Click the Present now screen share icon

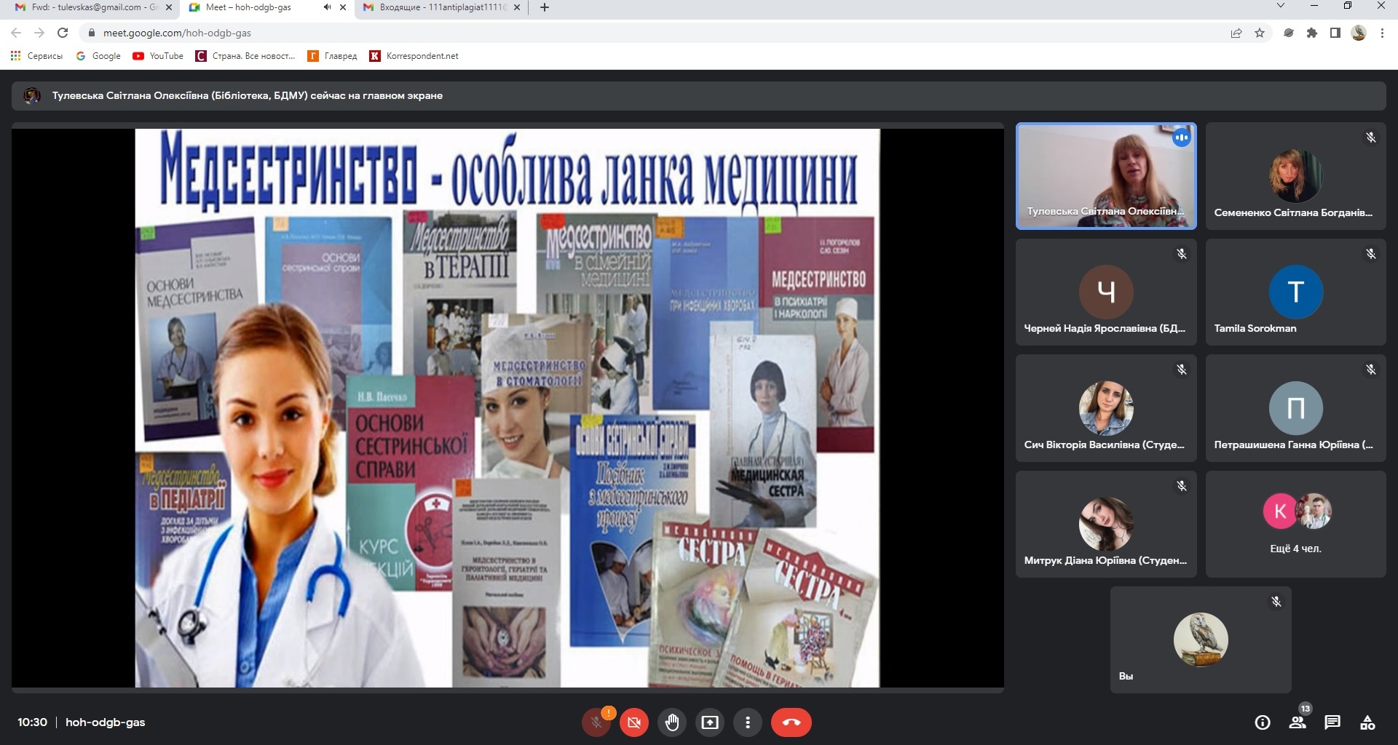tap(709, 722)
